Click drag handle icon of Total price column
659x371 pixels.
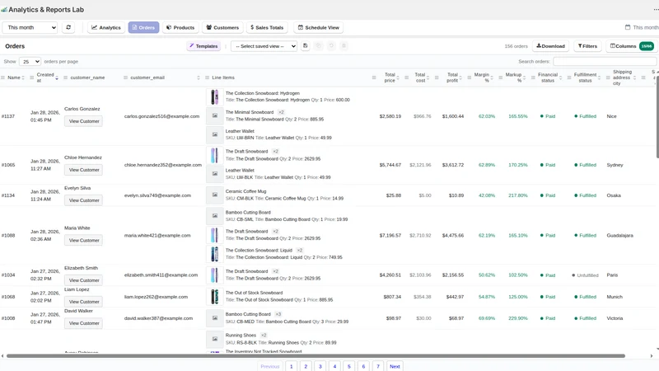(x=374, y=77)
